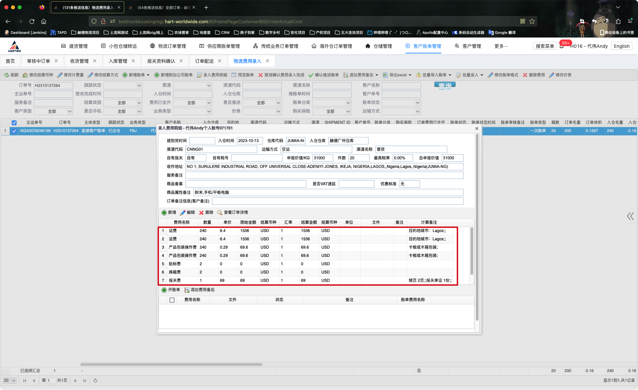Click the 预览账单 preview bill icon
The width and height of the screenshot is (638, 390).
click(234, 75)
